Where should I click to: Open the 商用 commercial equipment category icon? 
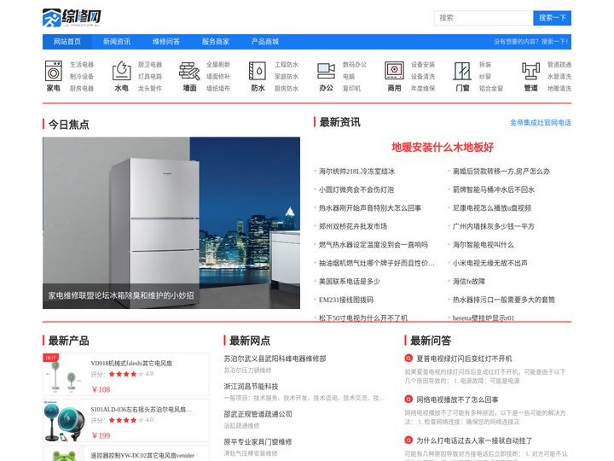pyautogui.click(x=394, y=71)
